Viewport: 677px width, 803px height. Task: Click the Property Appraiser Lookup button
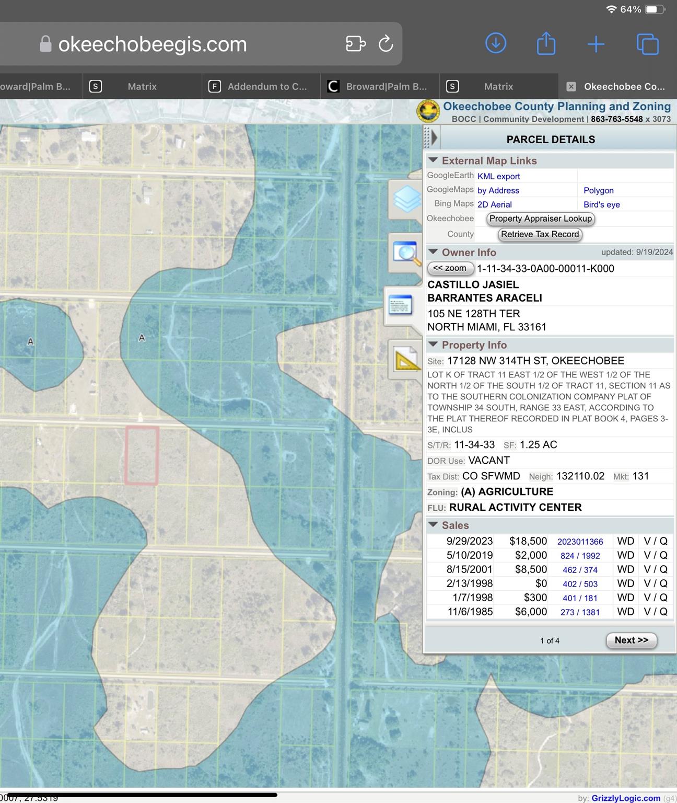(x=540, y=219)
